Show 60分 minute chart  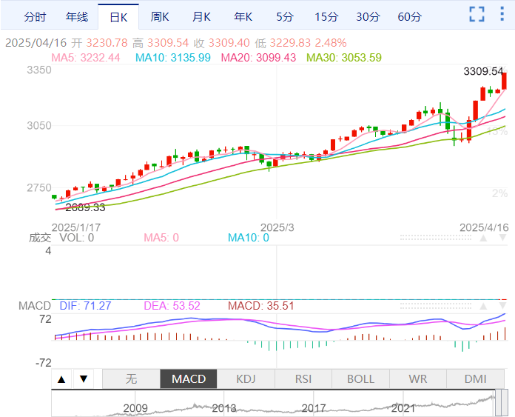click(x=410, y=17)
